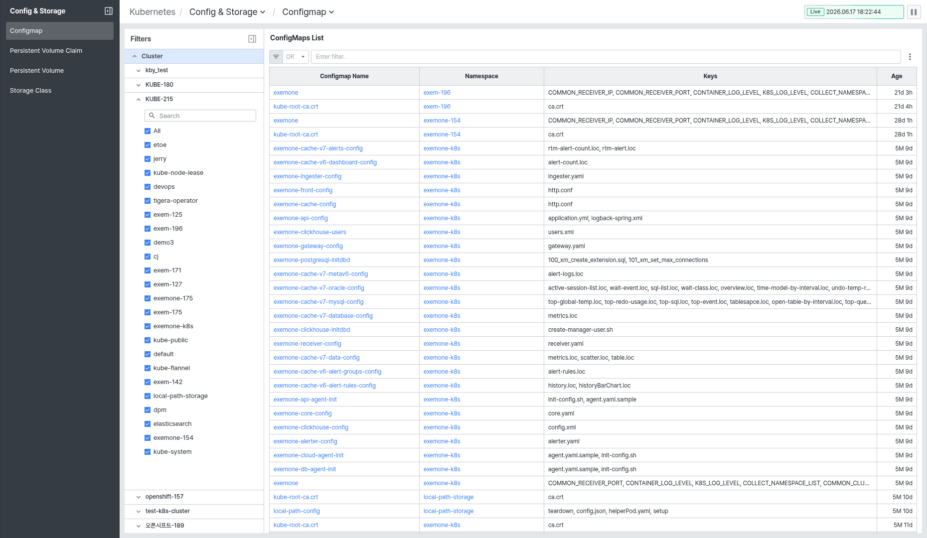
Task: Toggle the exemone-k8s namespace checkbox
Action: coord(148,326)
